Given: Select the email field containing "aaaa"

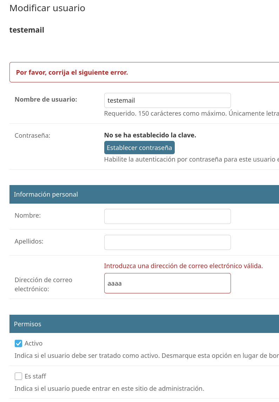Looking at the screenshot, I should click(167, 283).
